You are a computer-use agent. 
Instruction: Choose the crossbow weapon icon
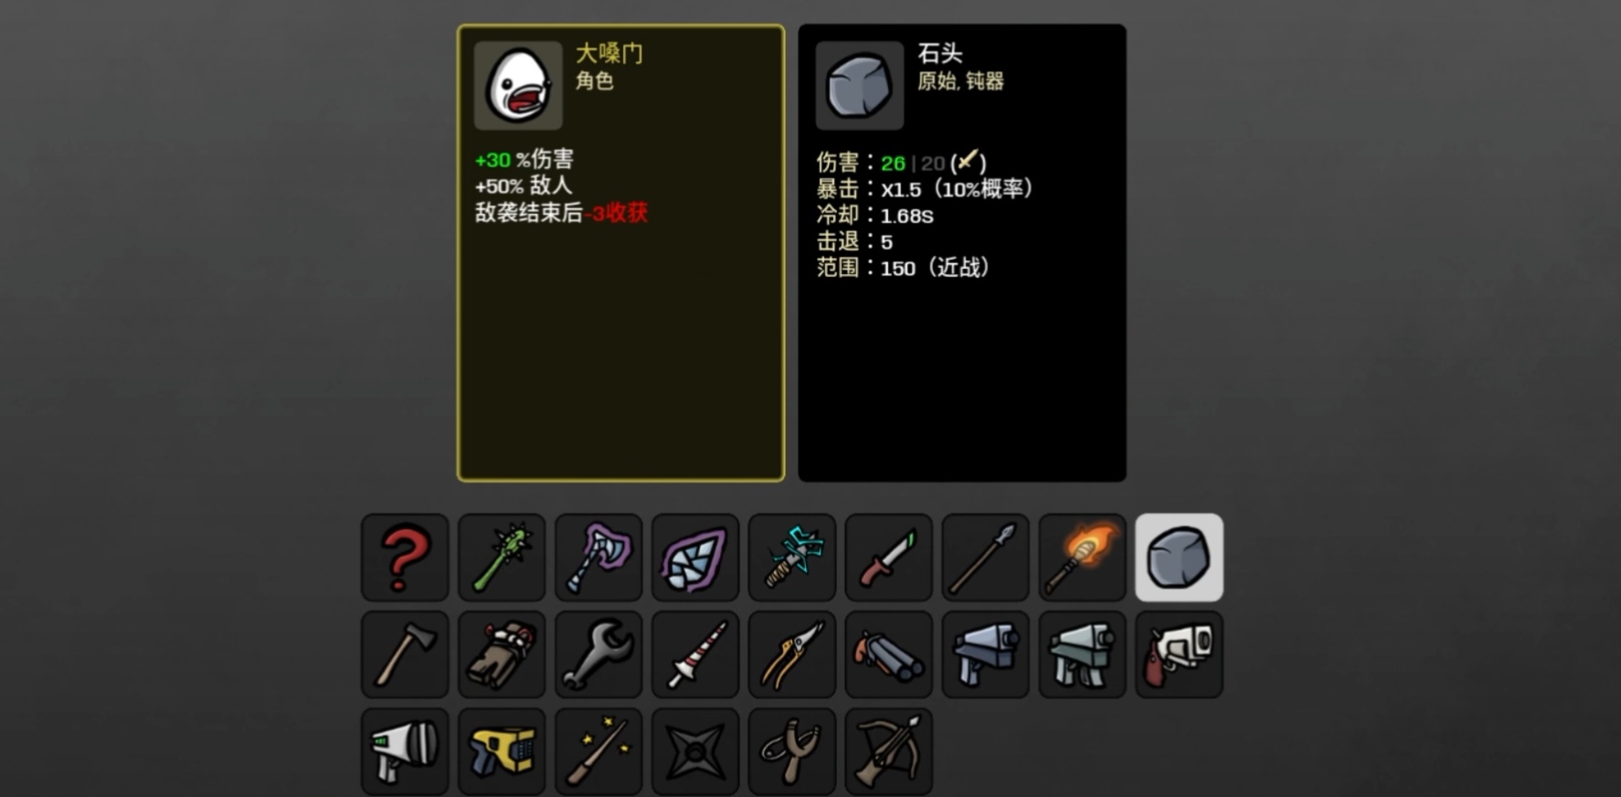(x=889, y=751)
